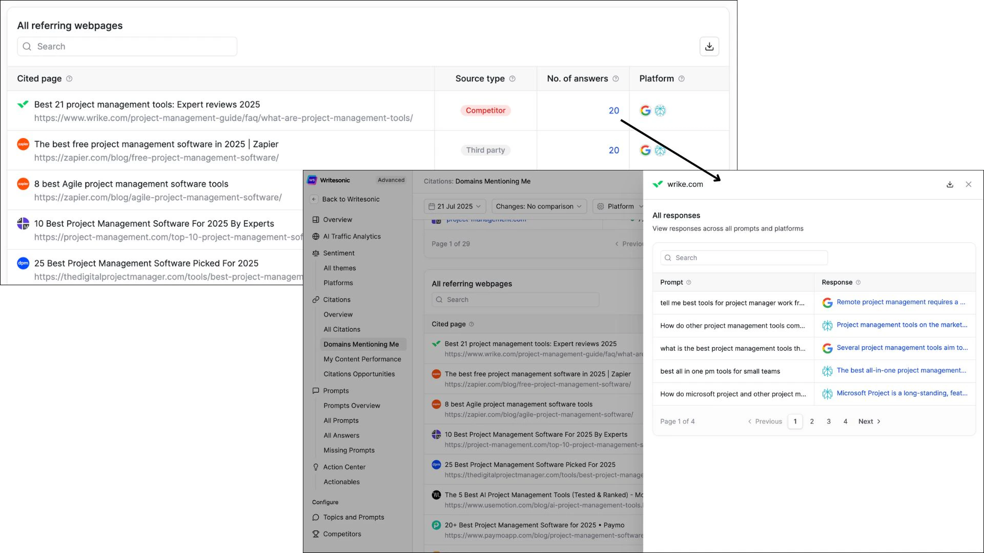This screenshot has height=553, width=984.
Task: Select Domains Mentioning Me in sidebar
Action: (361, 344)
